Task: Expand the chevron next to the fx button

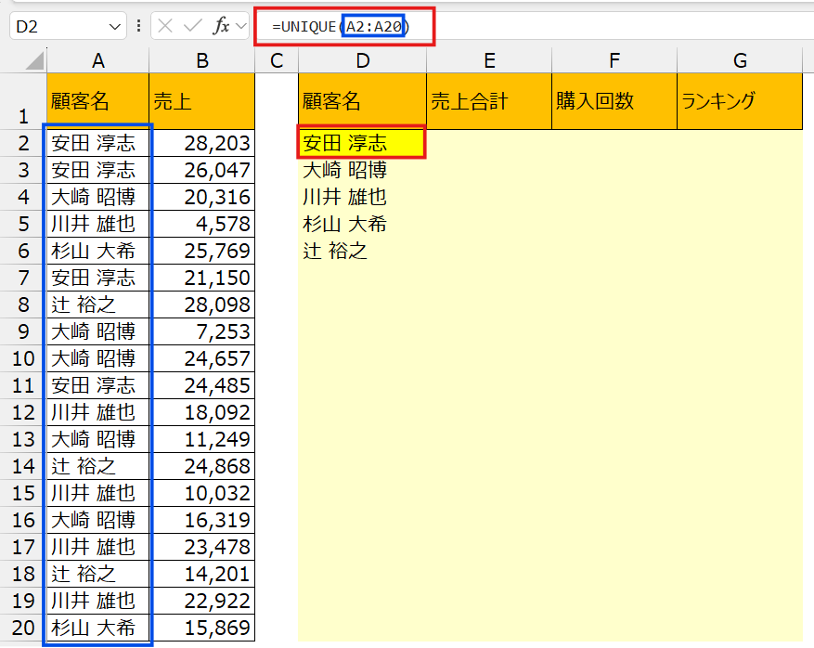Action: (x=241, y=26)
